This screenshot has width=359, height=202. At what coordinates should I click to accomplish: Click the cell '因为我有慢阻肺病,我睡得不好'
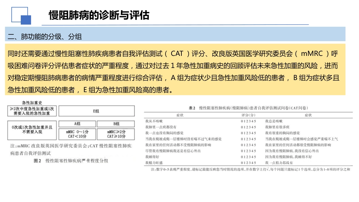tap(288, 157)
